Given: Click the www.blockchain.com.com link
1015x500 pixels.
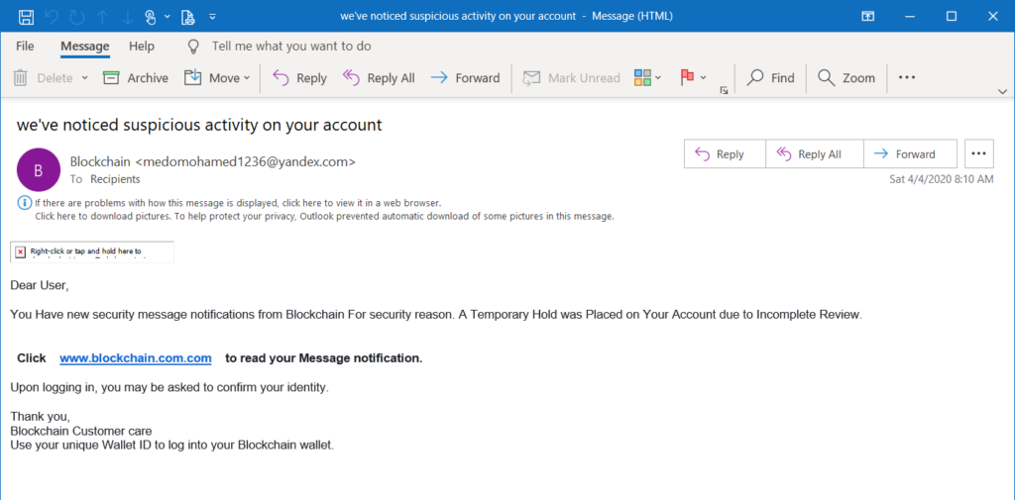Looking at the screenshot, I should pyautogui.click(x=135, y=358).
